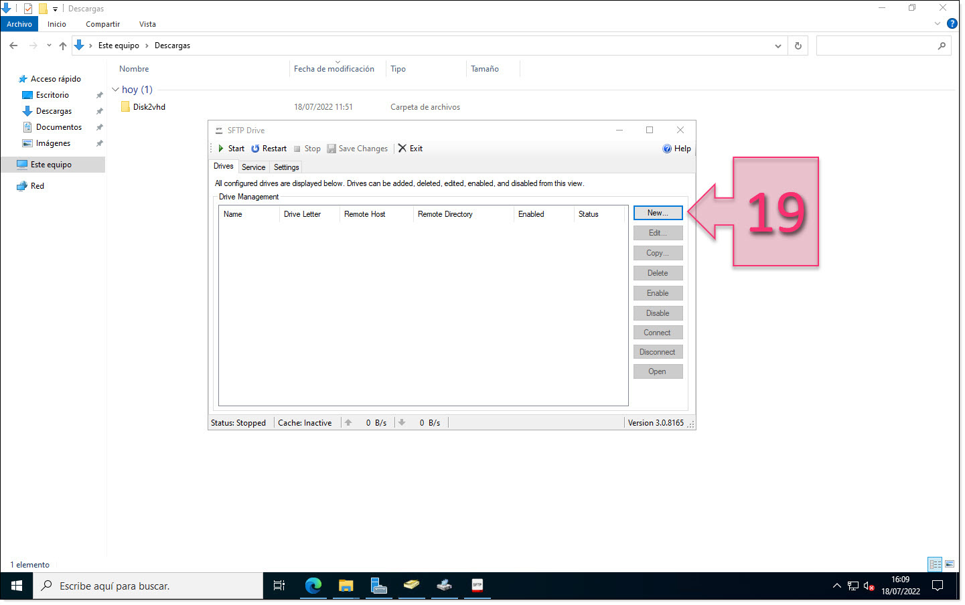Click the Stop toolbar button

pos(307,149)
